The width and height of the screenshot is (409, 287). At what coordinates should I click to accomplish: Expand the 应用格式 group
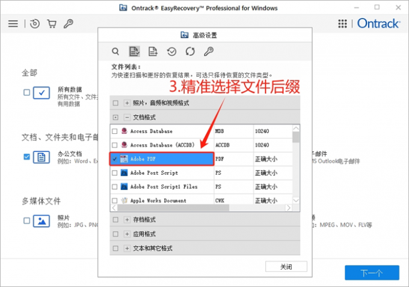(127, 234)
